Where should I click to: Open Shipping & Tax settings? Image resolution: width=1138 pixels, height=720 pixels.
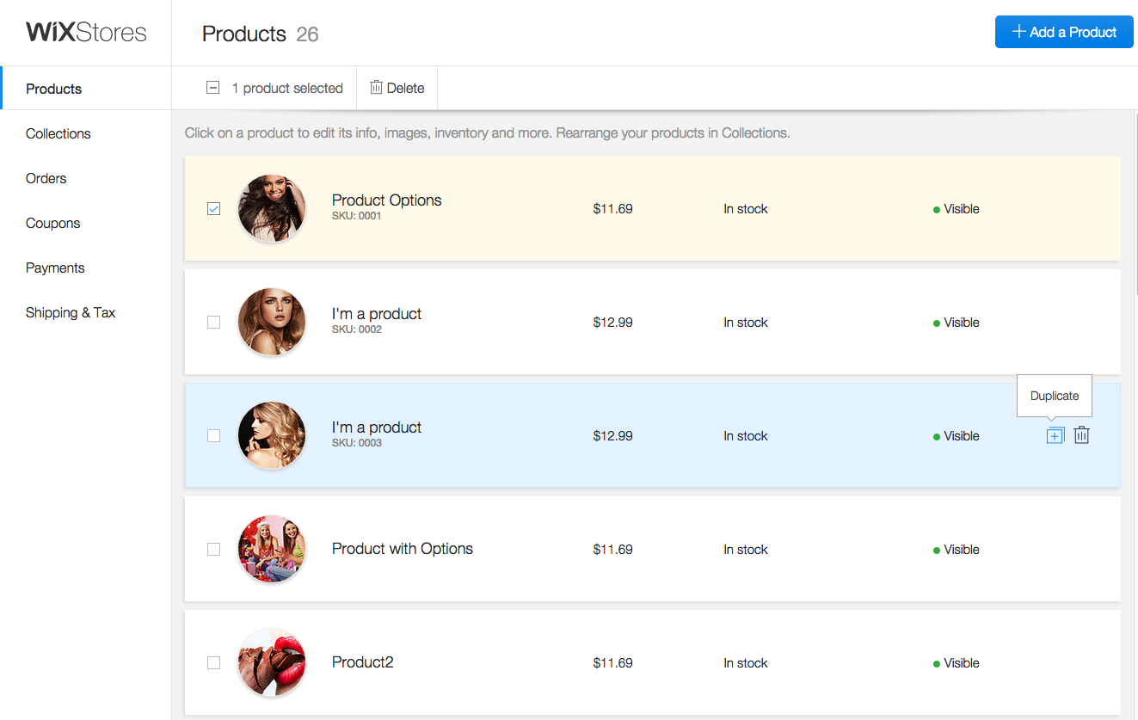[71, 312]
